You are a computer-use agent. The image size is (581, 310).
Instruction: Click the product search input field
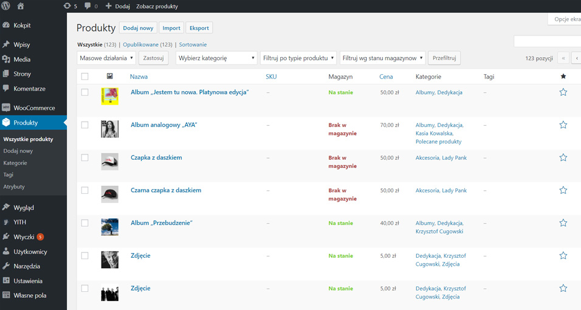point(548,41)
